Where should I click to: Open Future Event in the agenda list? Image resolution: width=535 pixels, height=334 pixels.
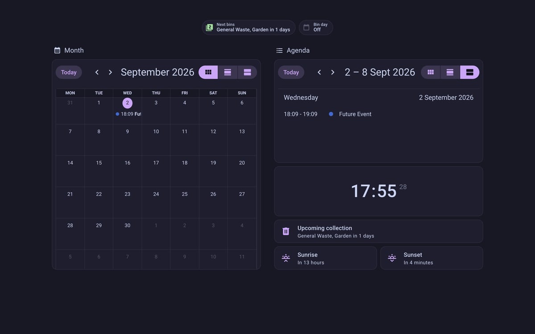355,114
